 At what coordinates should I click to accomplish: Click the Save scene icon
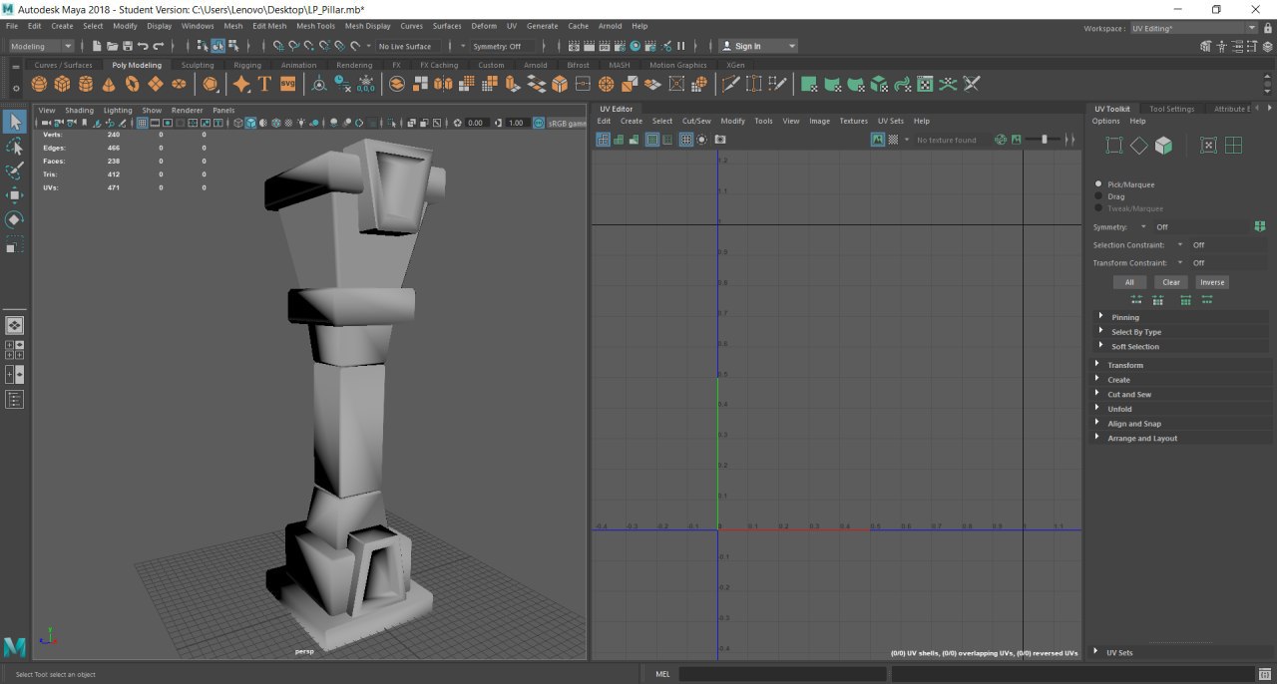coord(128,46)
